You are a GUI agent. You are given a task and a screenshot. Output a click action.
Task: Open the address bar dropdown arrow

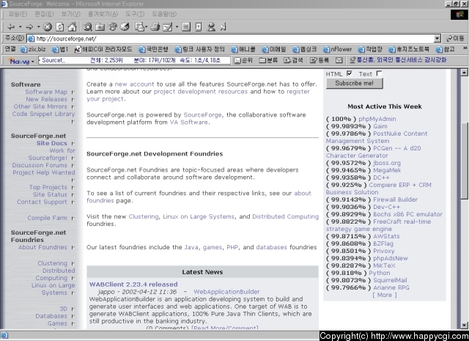coord(437,39)
